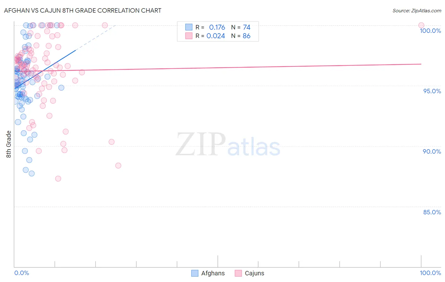The height and width of the screenshot is (282, 445).
Task: Select the Cajuns legend label
Action: click(x=254, y=273)
